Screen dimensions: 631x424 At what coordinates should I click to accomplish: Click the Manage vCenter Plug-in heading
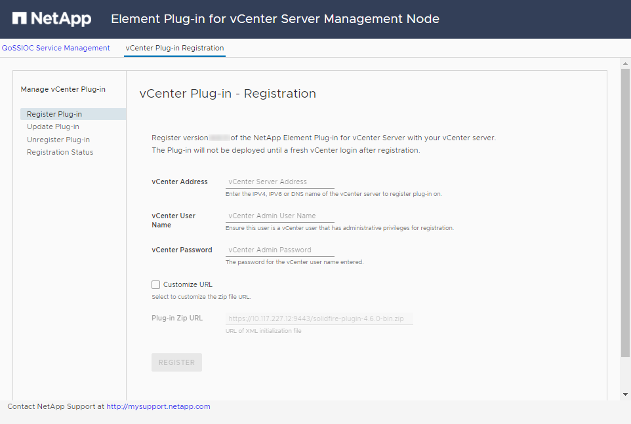point(63,89)
